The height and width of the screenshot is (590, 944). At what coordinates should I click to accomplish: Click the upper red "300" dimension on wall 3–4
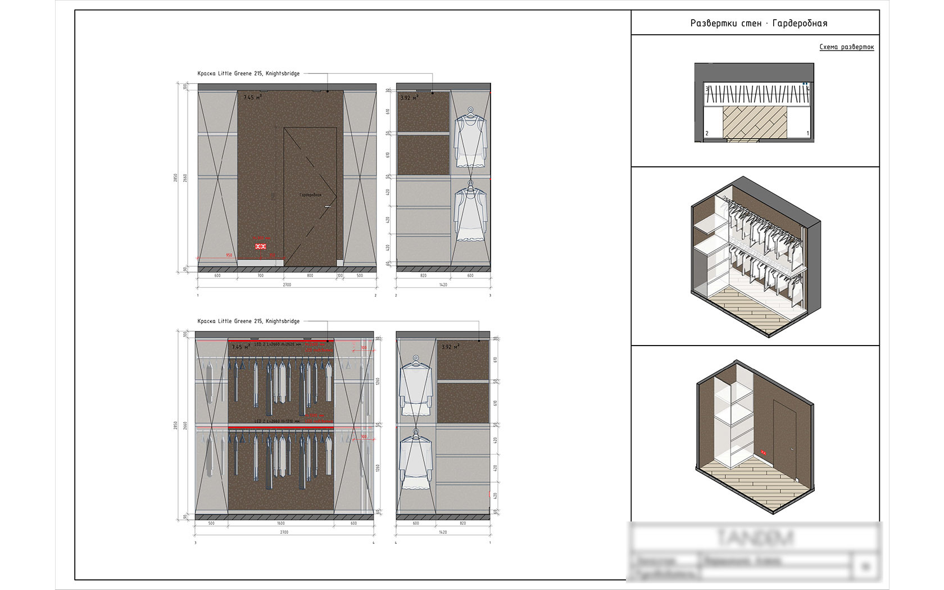363,348
